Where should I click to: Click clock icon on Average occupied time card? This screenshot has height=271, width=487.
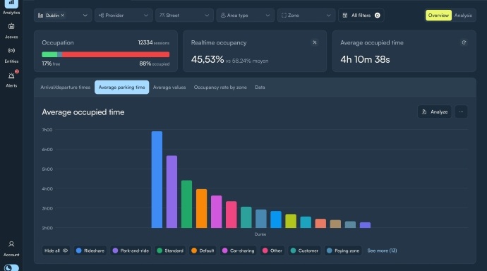(x=464, y=42)
